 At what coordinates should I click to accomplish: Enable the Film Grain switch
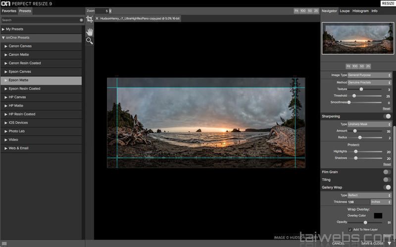(387, 172)
